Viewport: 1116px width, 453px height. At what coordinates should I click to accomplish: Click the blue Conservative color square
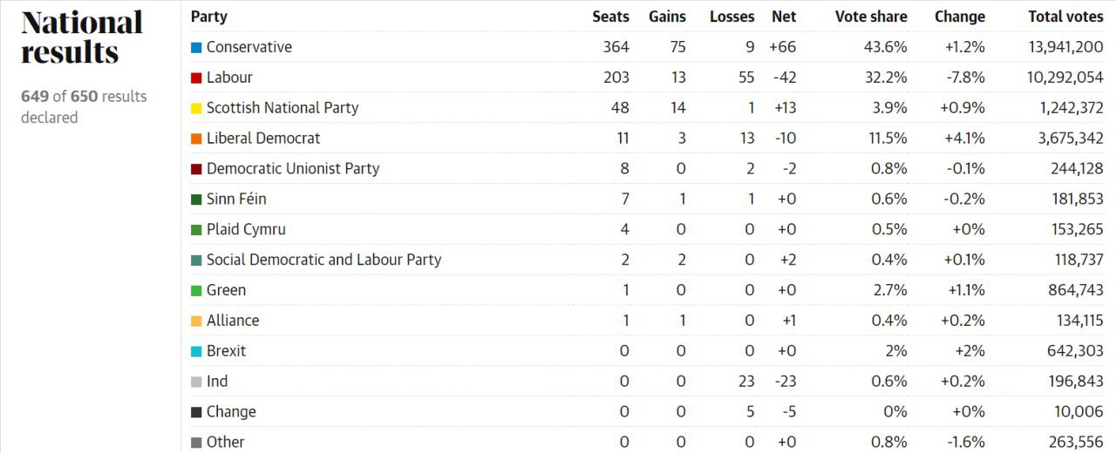point(196,47)
